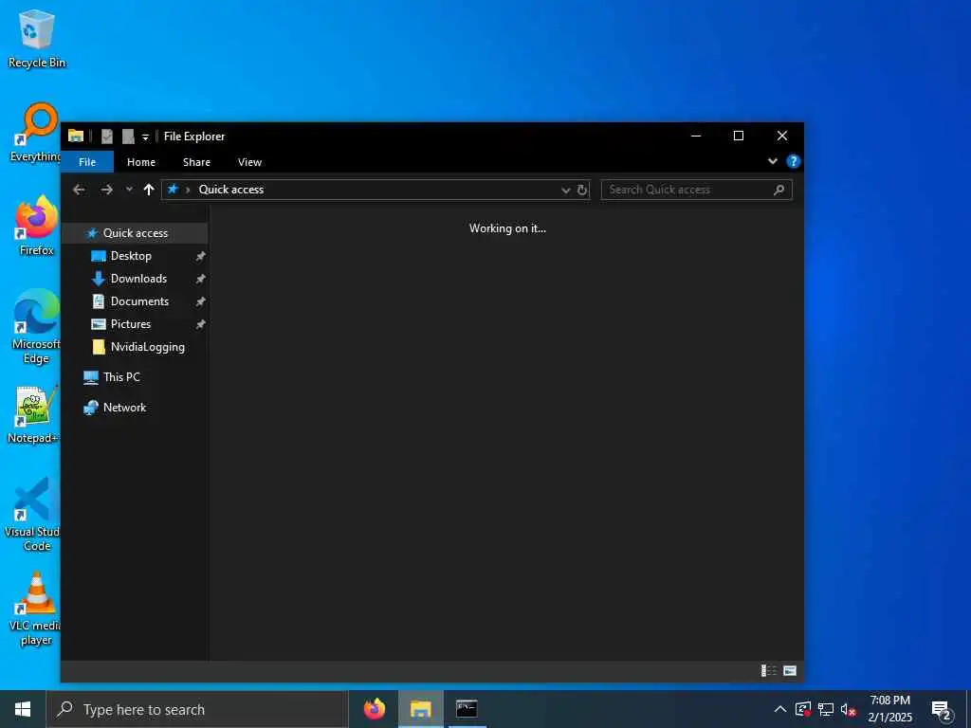971x728 pixels.
Task: Select Quick access in navigation pane
Action: point(135,233)
